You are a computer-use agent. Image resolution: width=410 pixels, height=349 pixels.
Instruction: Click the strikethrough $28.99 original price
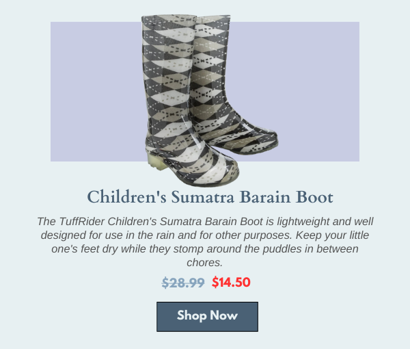(183, 283)
